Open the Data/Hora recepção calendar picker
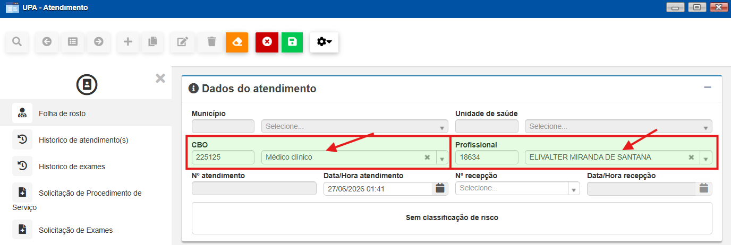The image size is (731, 245). point(704,188)
